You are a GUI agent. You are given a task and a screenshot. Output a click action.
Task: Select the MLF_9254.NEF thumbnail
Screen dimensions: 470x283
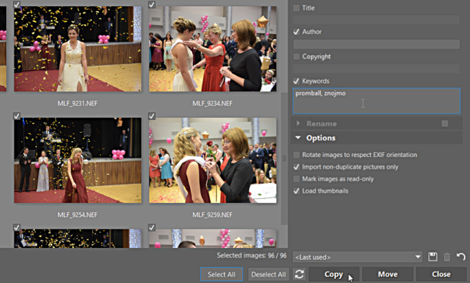(x=78, y=160)
